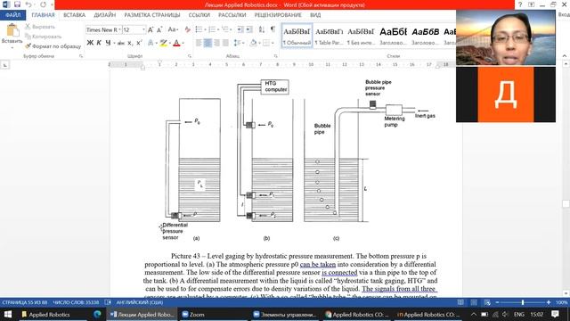Click the text highlight color marker

(x=164, y=43)
